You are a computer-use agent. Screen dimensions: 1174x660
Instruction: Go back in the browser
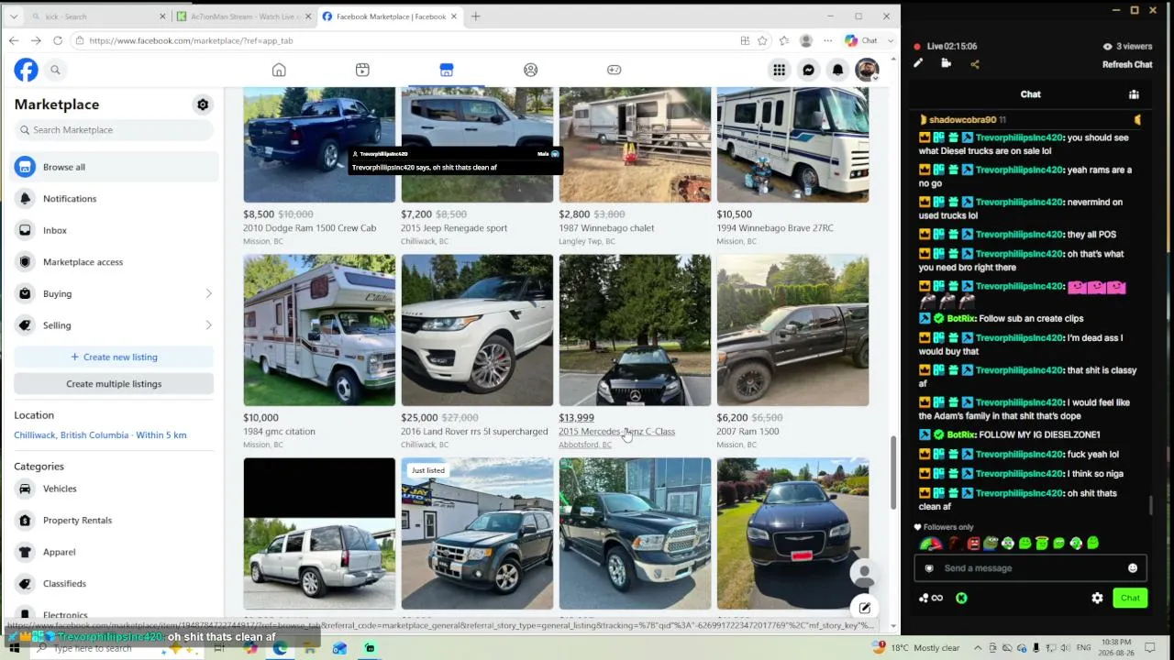click(x=14, y=41)
